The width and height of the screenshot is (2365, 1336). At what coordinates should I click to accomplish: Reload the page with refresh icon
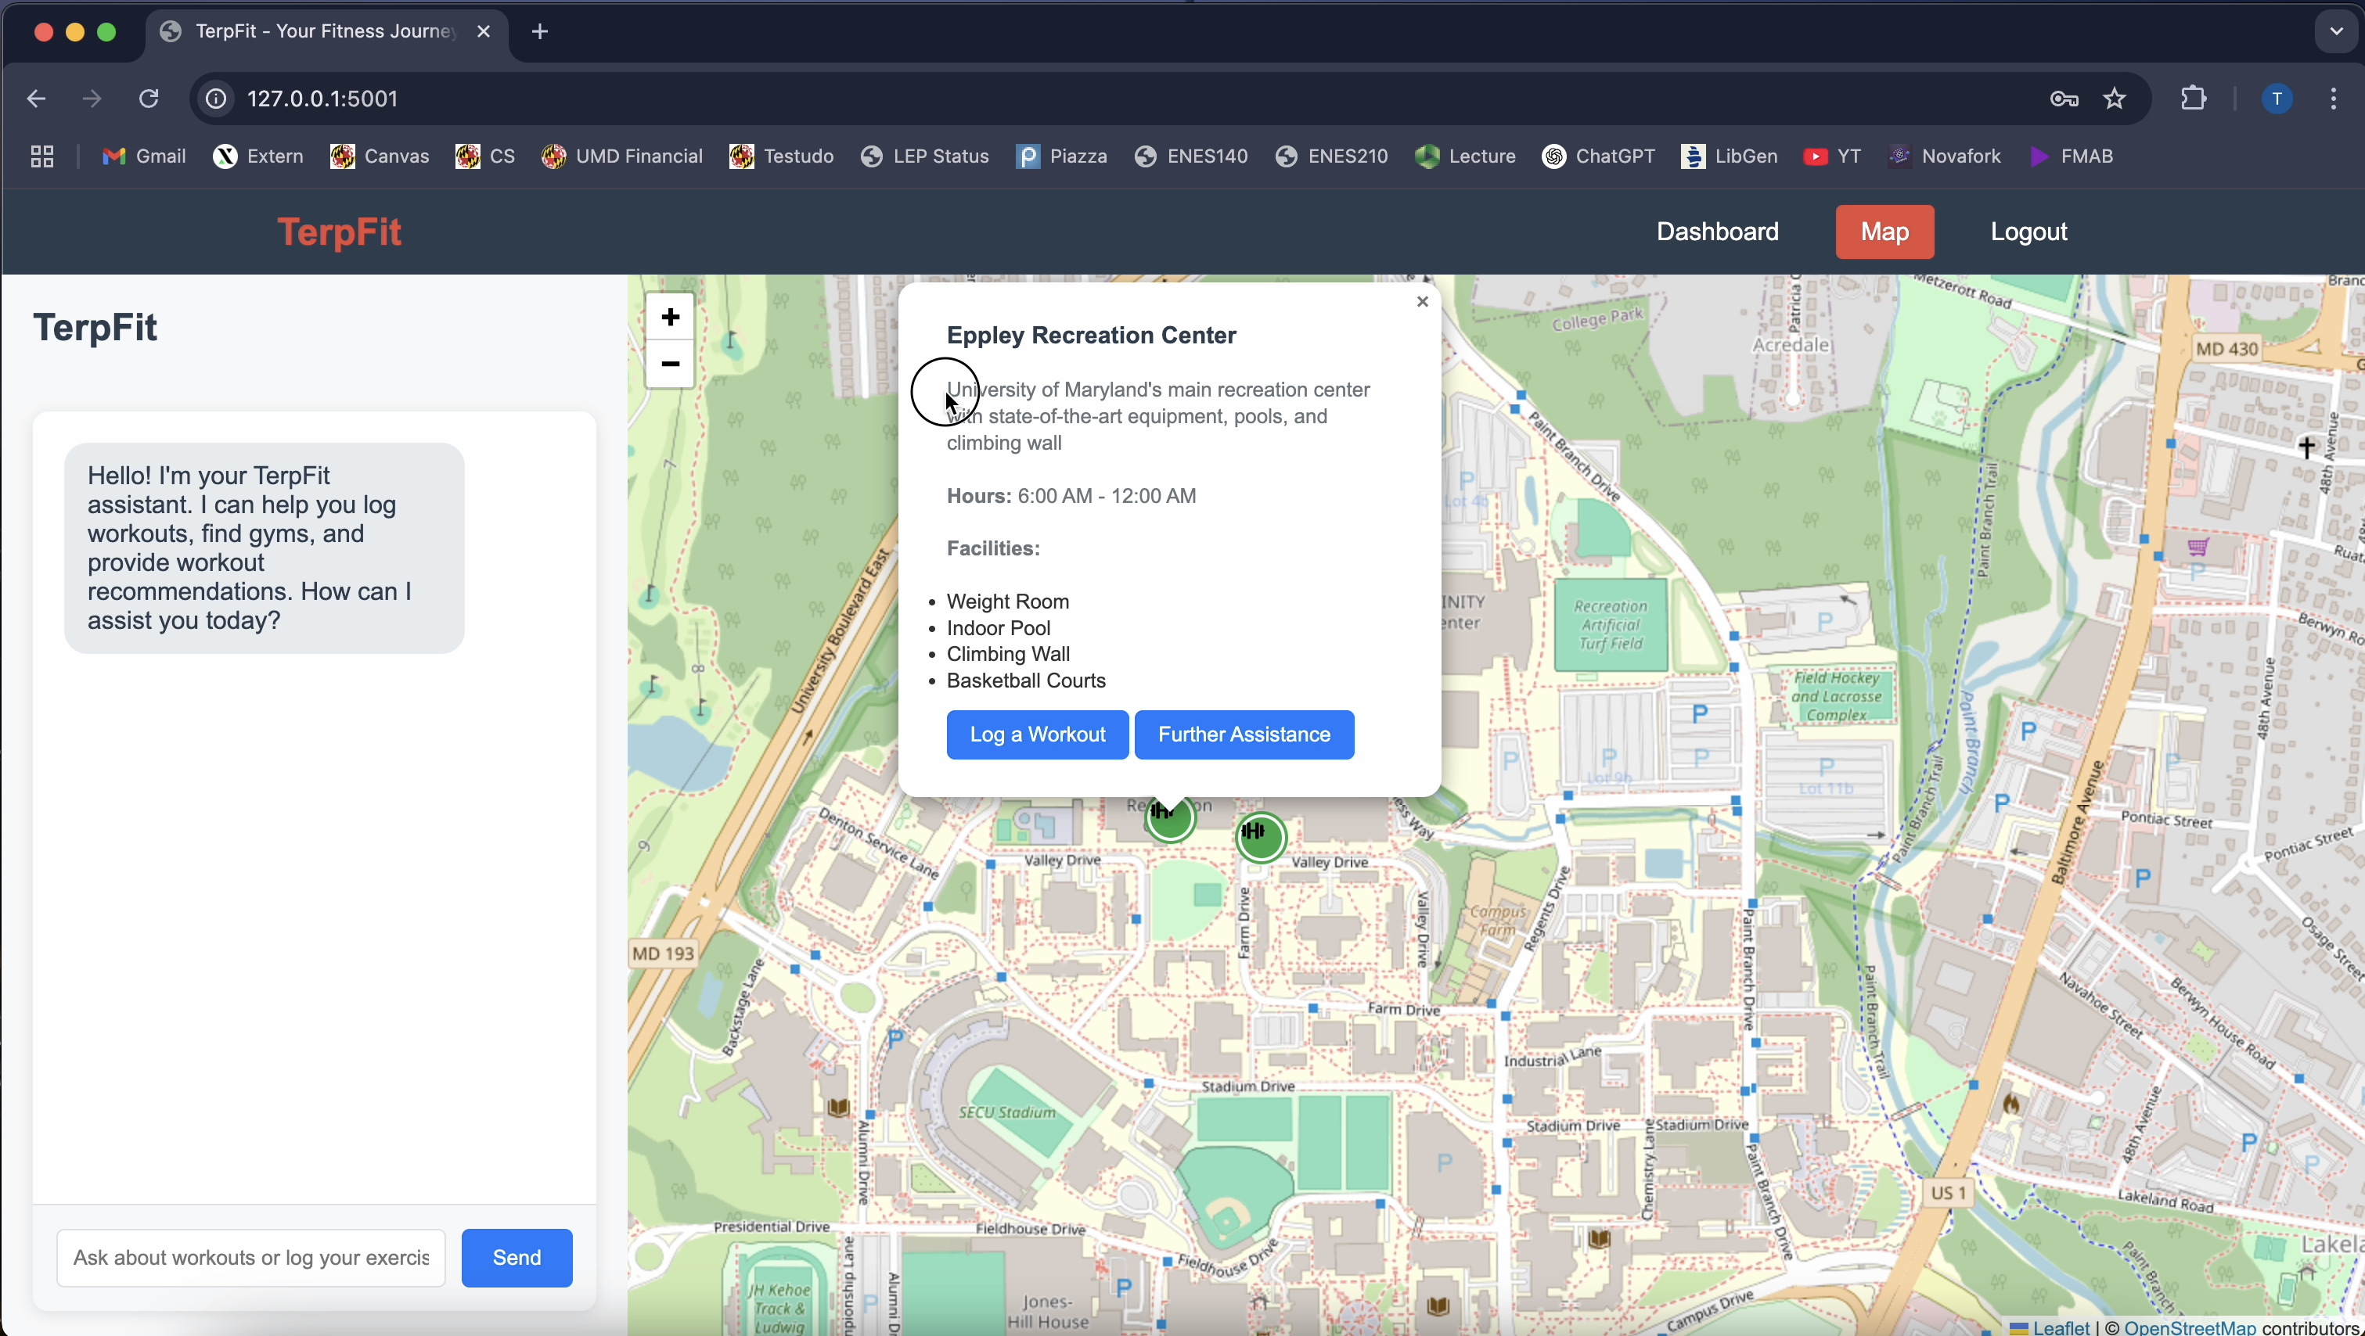[149, 99]
